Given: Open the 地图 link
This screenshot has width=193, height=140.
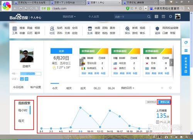Looking at the screenshot, I should coord(97,28).
